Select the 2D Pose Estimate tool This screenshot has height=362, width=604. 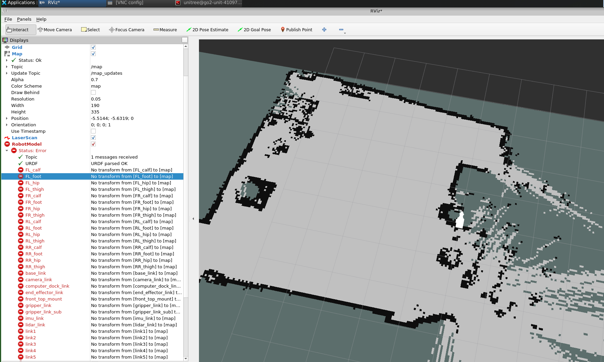pos(207,30)
